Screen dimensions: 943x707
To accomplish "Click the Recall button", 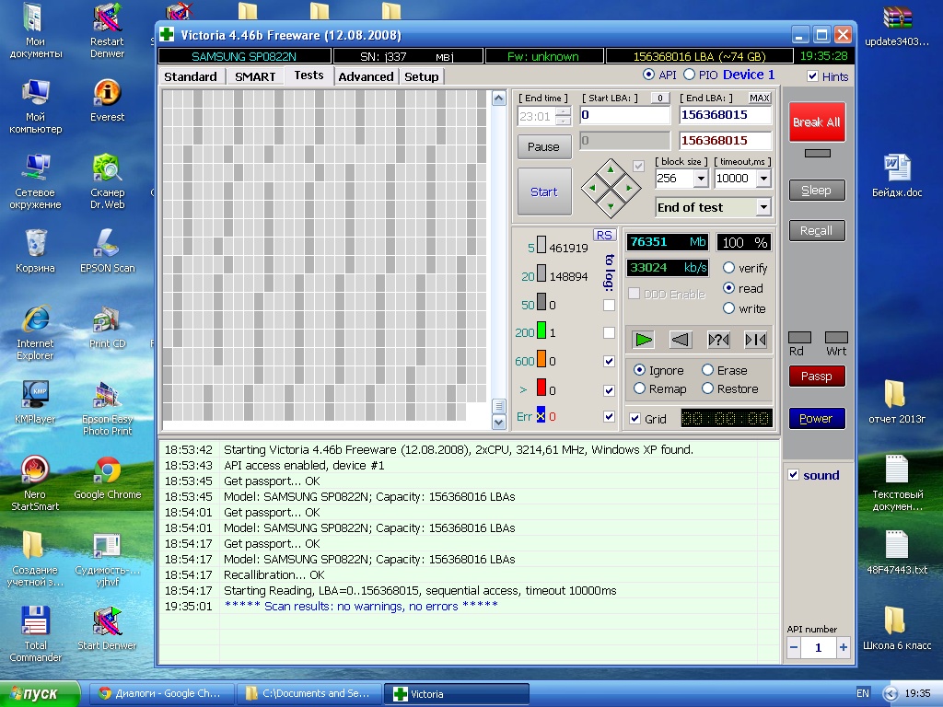I will (x=817, y=230).
